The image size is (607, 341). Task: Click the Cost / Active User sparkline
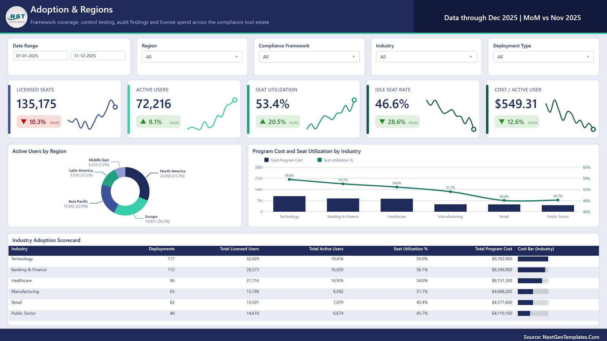[x=571, y=116]
